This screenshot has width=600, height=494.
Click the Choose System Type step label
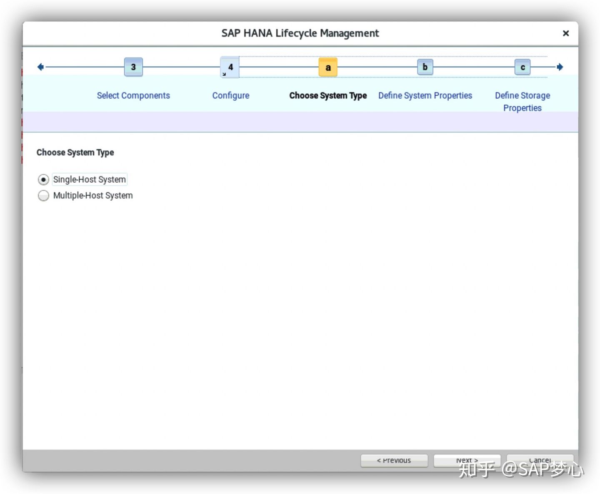click(328, 95)
